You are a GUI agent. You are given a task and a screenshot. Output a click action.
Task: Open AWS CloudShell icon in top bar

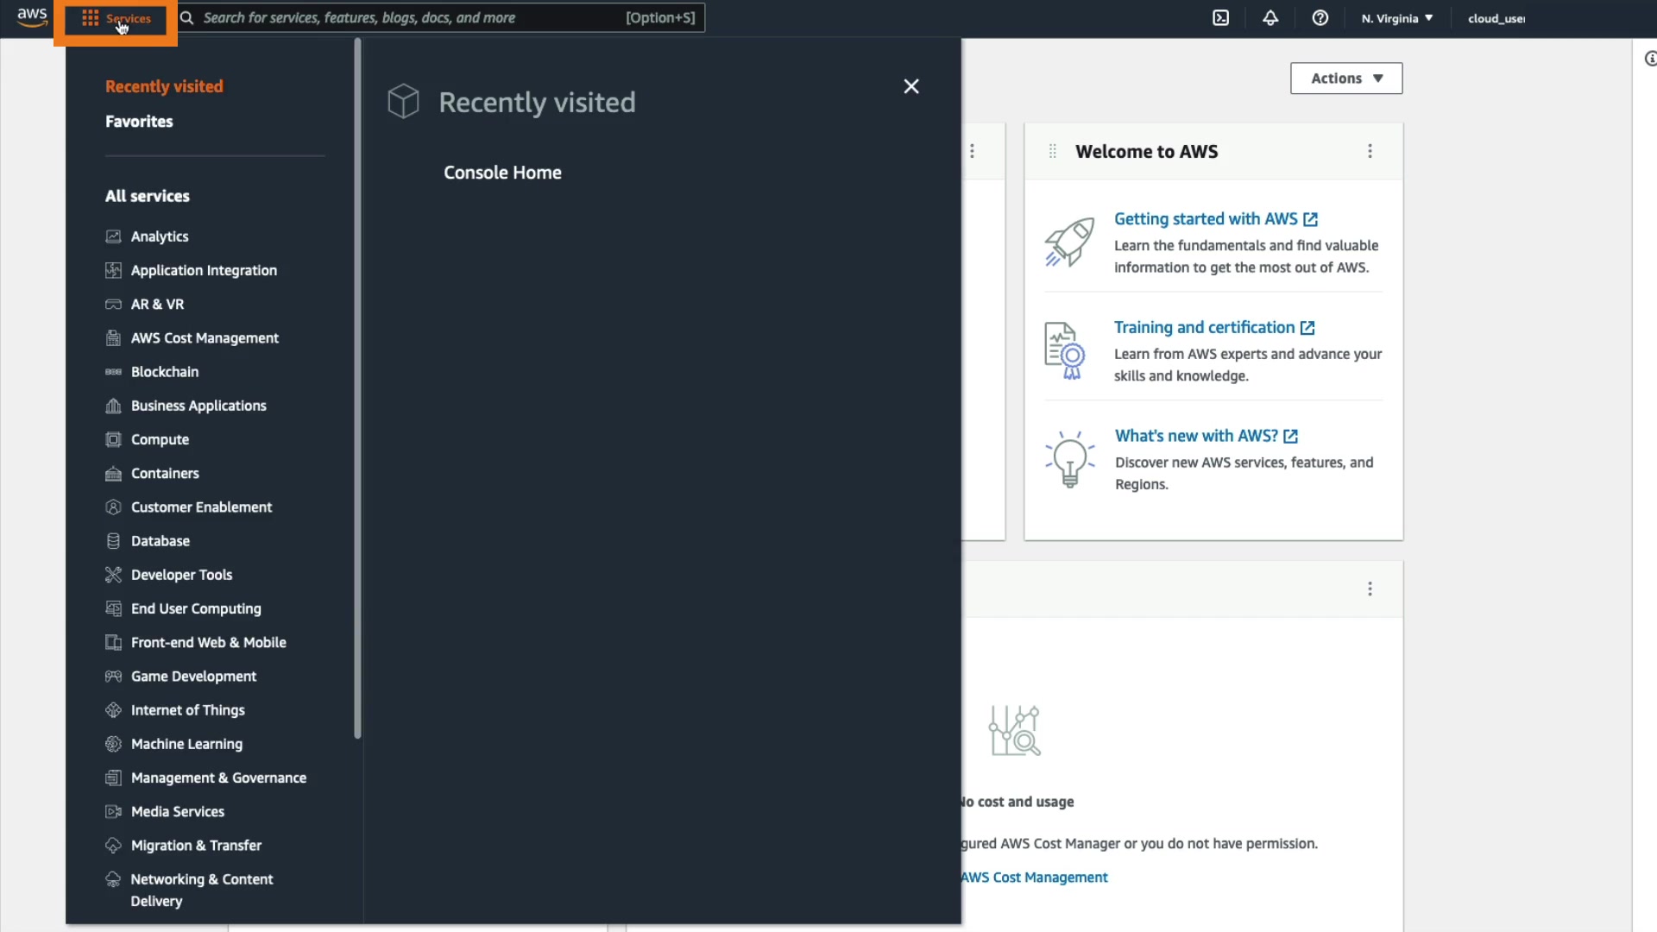pyautogui.click(x=1220, y=18)
